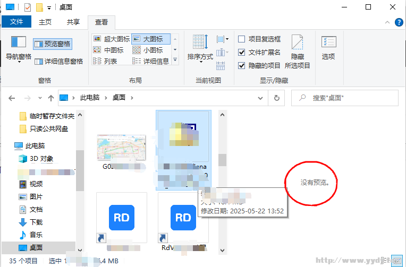Choose the 大图标 layout option

[x=151, y=39]
